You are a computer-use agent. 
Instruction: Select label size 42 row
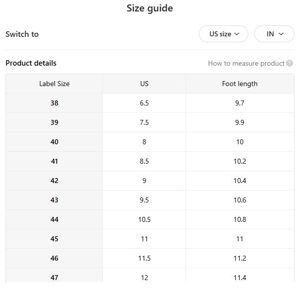54,181
